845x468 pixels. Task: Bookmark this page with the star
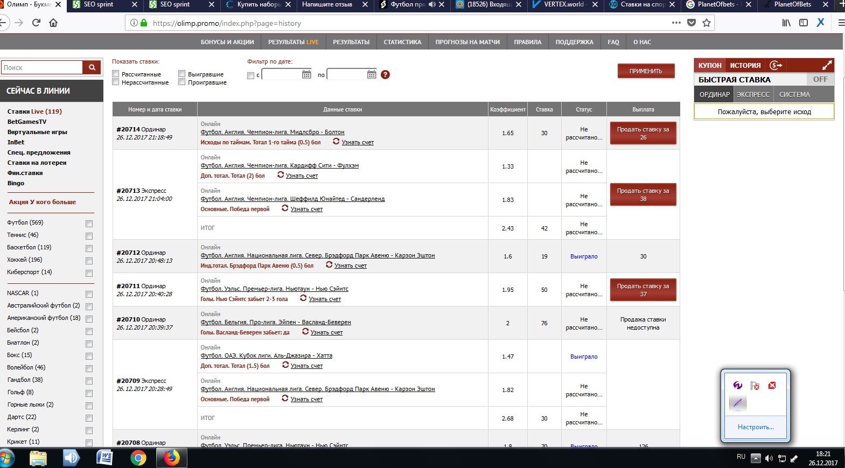(707, 23)
